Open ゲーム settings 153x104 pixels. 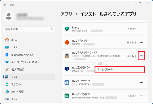coord(29,99)
